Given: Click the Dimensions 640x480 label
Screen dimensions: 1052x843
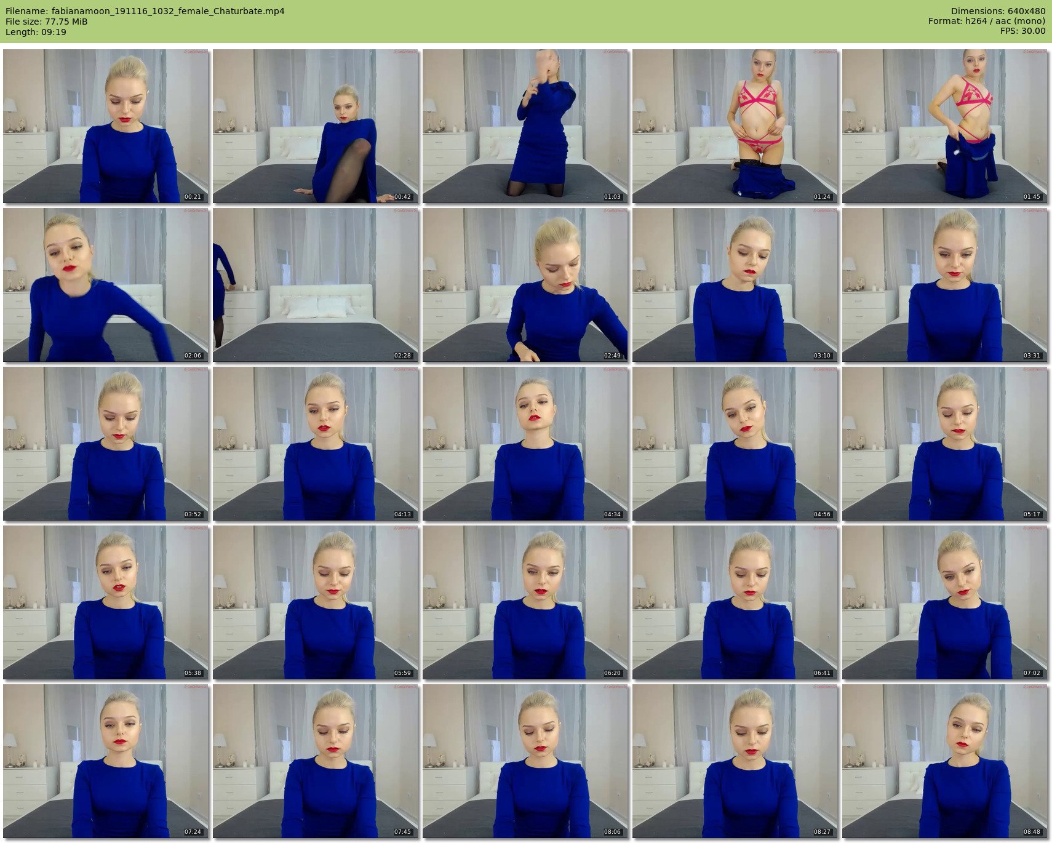Looking at the screenshot, I should click(x=998, y=11).
